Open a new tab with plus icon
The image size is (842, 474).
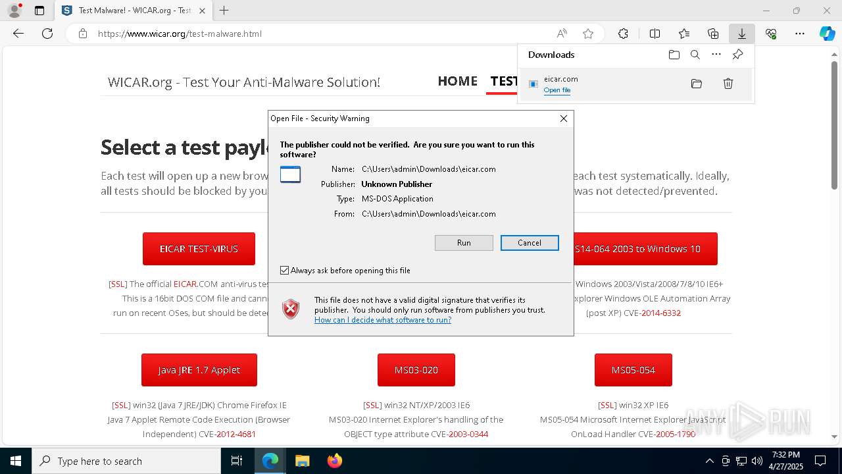[x=224, y=11]
